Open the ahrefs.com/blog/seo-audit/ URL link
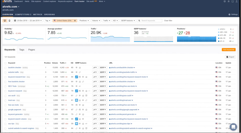Viewport: 241px width, 133px height. [x=121, y=96]
